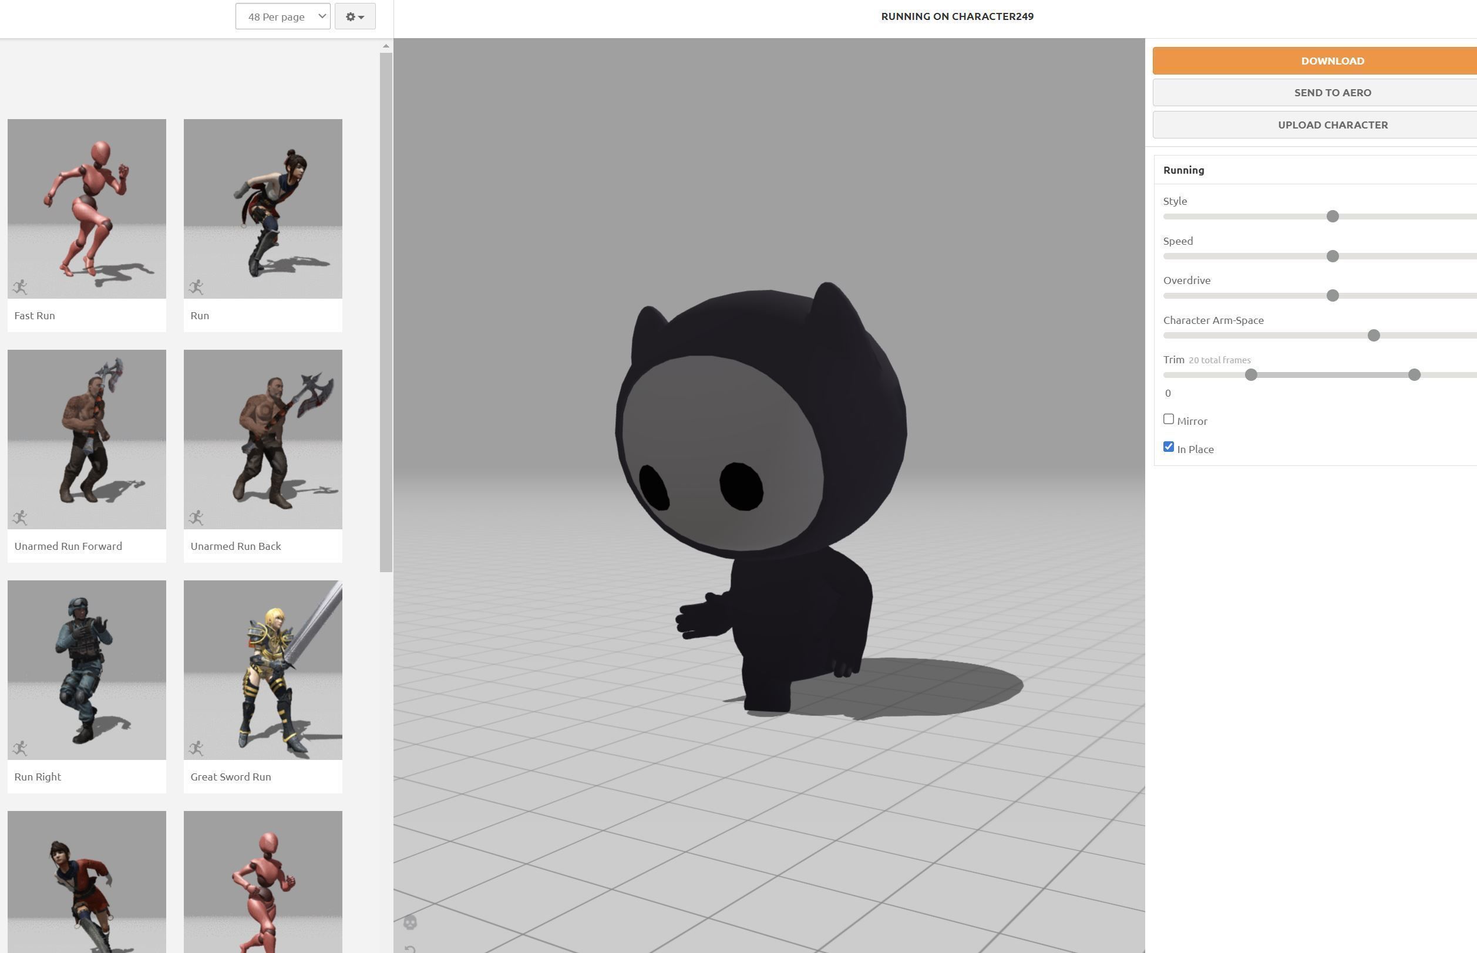Toggle the skeleton view skull icon
Screen dimensions: 1477x953
tap(410, 922)
